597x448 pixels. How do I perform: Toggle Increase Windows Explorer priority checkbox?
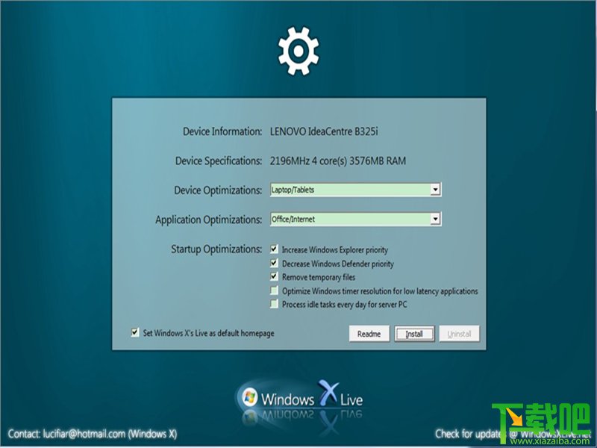point(274,249)
